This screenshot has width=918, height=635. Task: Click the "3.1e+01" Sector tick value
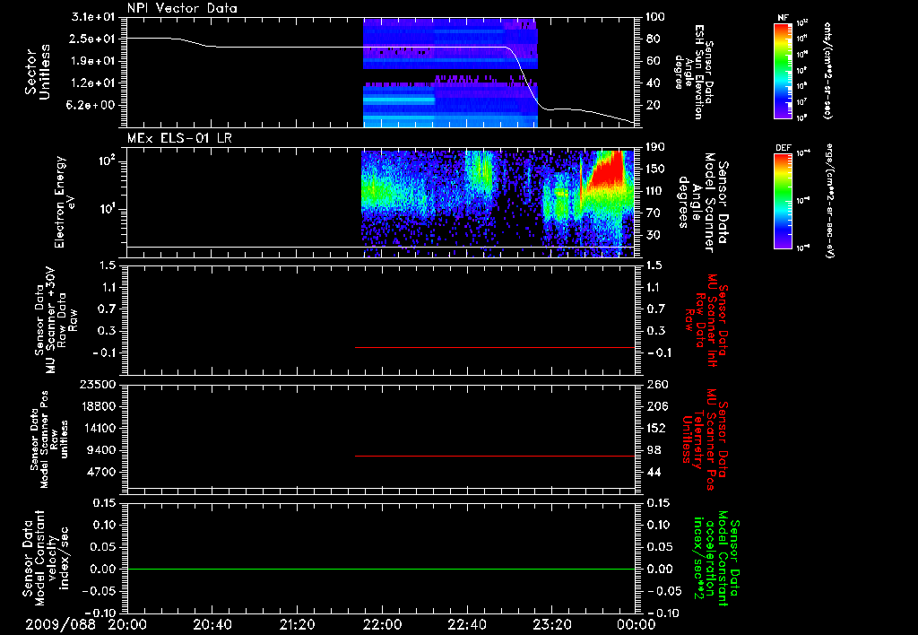pos(93,17)
